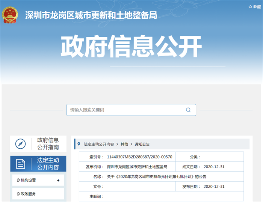Click the small icon before 政务服务
Image resolution: width=263 pixels, height=202 pixels.
(18, 194)
